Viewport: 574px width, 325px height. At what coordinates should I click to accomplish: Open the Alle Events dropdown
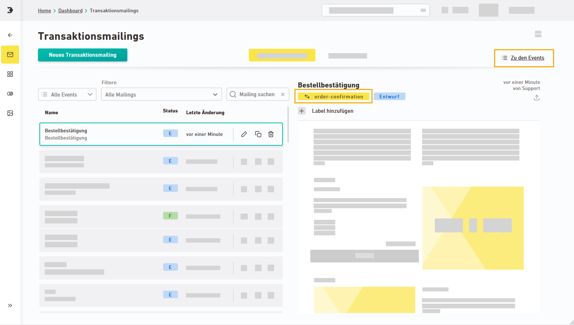[x=67, y=94]
